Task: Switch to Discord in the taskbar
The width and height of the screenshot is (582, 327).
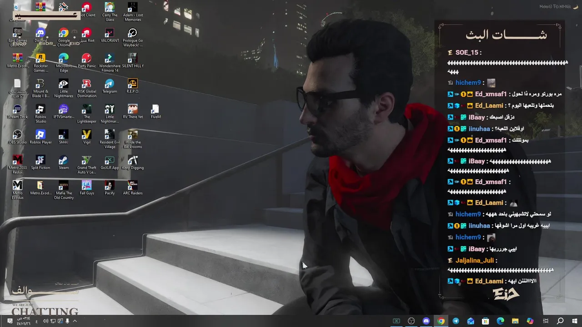Action: [x=426, y=321]
